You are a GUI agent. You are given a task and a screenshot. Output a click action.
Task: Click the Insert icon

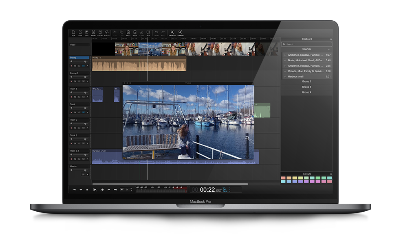[x=135, y=32]
